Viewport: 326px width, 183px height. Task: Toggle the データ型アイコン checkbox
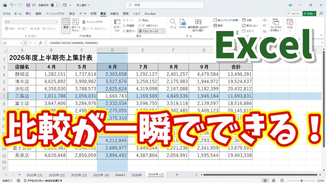tap(140, 25)
